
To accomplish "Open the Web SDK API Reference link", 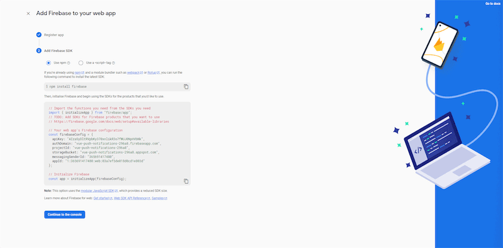I will (132, 198).
